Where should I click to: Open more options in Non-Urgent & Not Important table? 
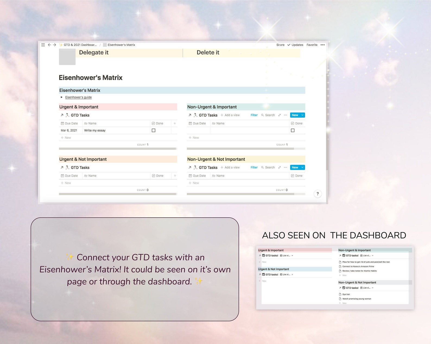click(x=285, y=167)
